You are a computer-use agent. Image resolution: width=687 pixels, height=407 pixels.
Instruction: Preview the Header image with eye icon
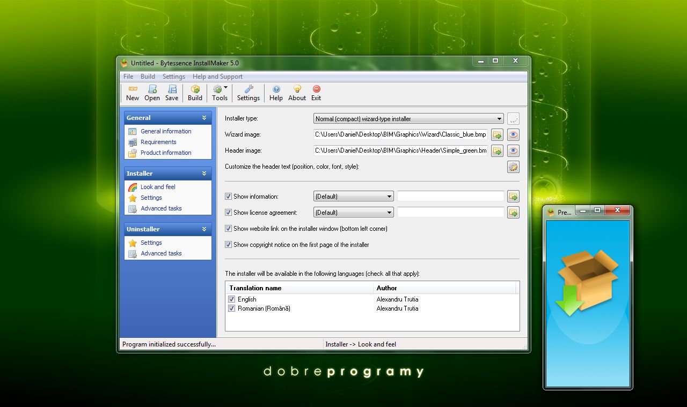513,151
